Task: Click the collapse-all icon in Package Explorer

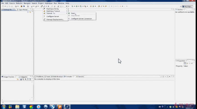Action: (x=28, y=12)
